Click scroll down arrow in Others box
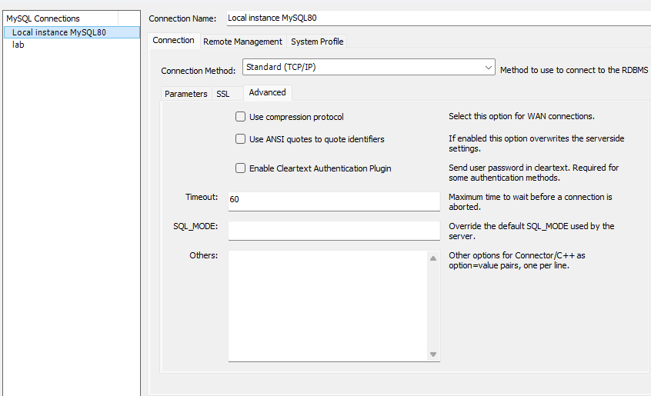 click(433, 354)
